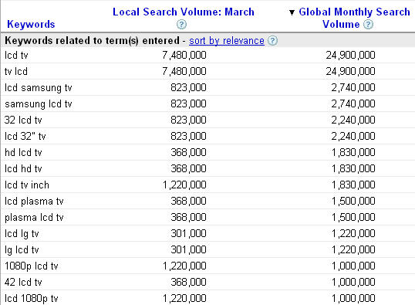Select the 'tv lcd' keyword
Image resolution: width=415 pixels, height=305 pixels.
pyautogui.click(x=16, y=71)
